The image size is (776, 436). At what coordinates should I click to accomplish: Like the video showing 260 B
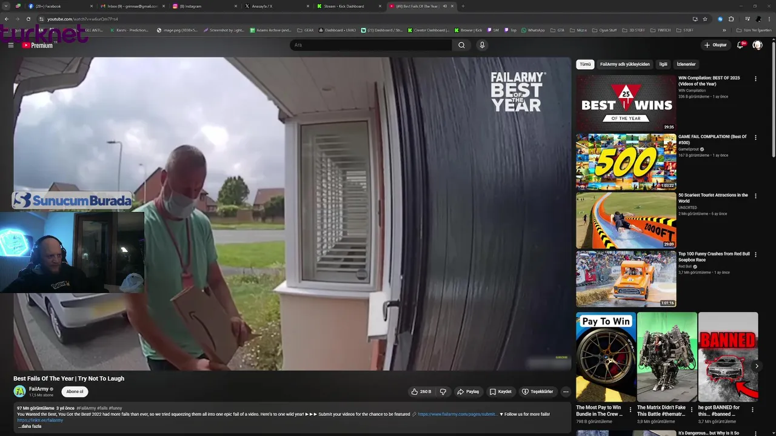coord(421,392)
